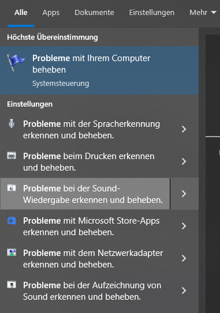Click the Microsoft Store bag icon

tap(12, 220)
